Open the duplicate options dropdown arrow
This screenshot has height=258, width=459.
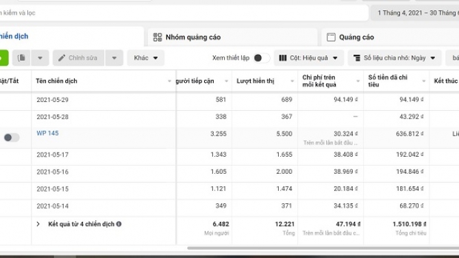40,58
